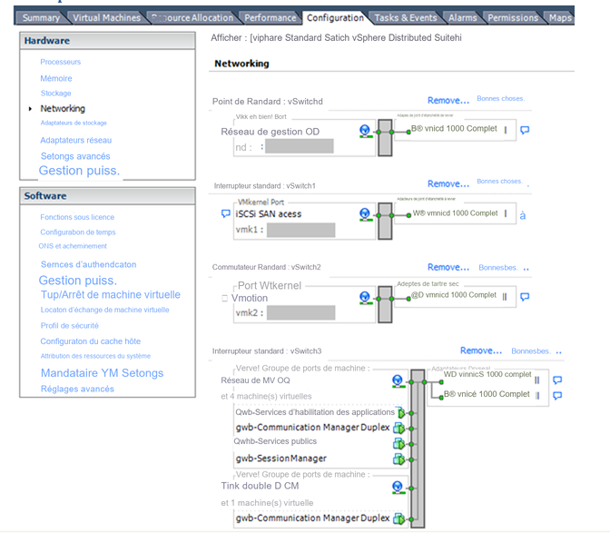
Task: Open the Resource Allocation tab
Action: (192, 18)
